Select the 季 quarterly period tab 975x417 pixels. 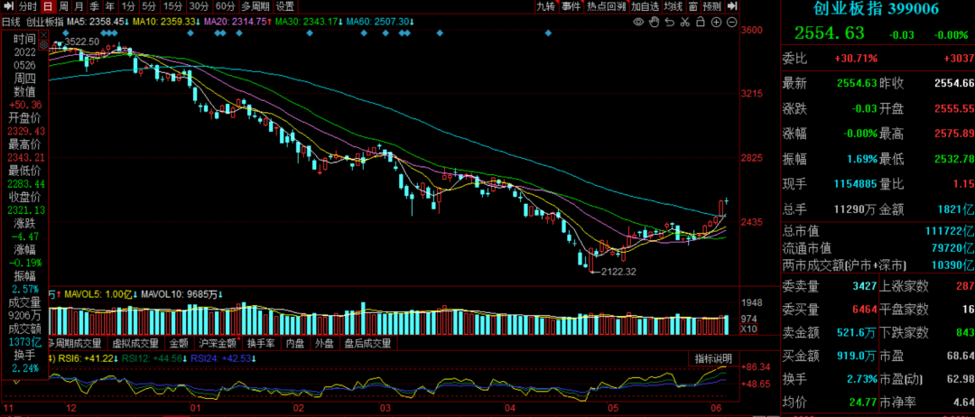(x=94, y=7)
